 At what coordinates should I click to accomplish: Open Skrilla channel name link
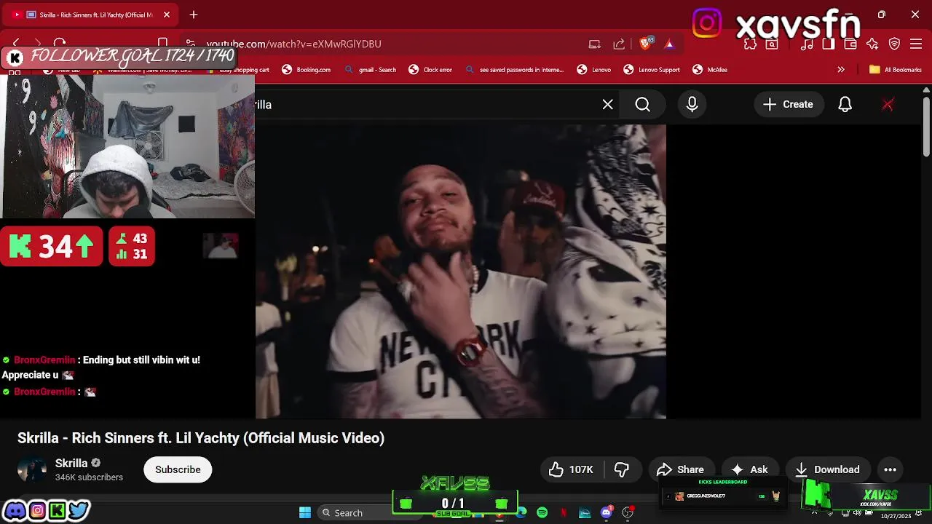[71, 463]
